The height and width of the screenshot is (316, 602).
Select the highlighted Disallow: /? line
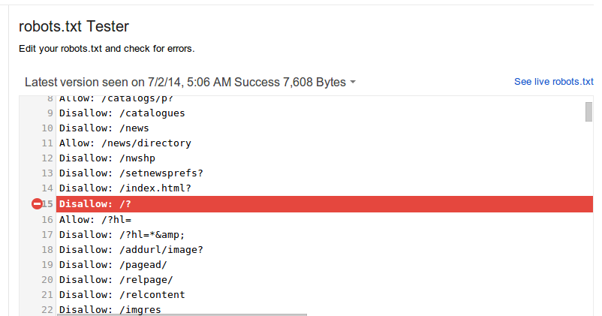99,203
